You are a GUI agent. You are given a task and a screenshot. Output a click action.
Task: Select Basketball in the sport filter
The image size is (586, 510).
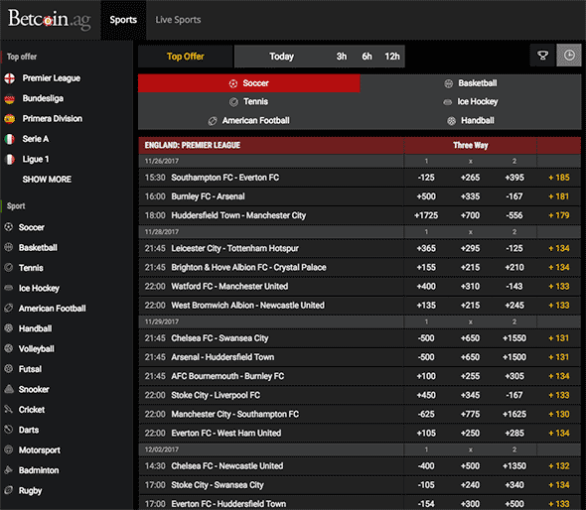pos(471,83)
